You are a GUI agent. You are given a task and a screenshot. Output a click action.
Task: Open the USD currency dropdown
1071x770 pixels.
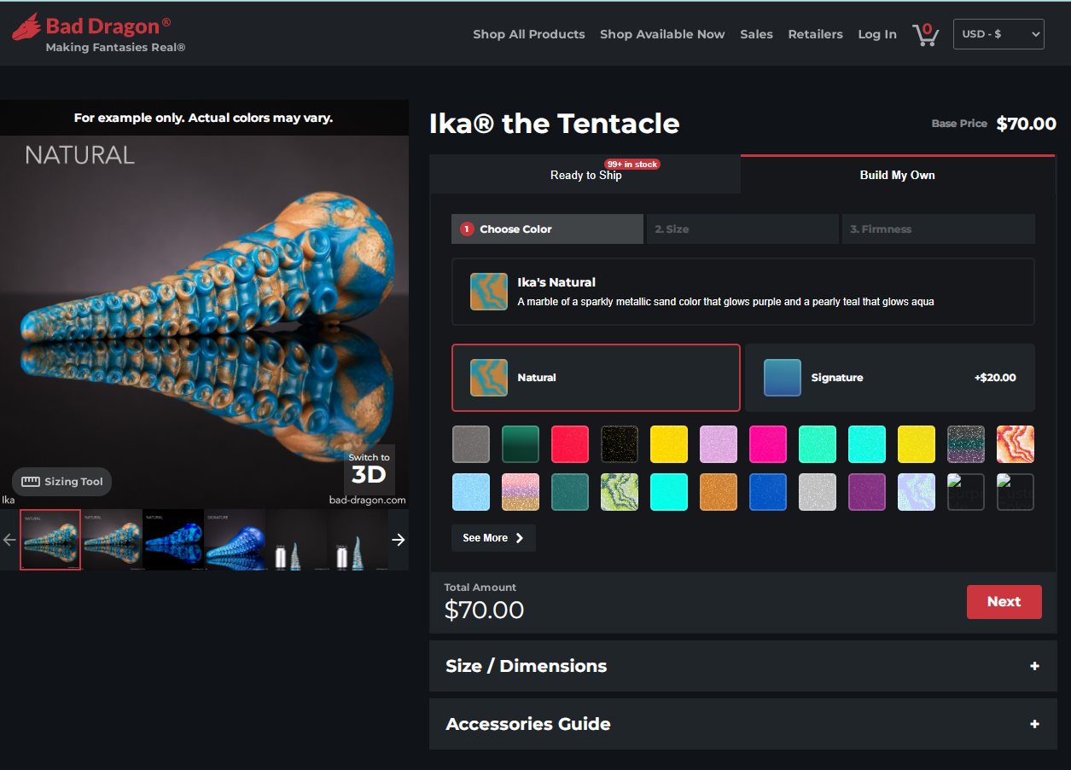tap(998, 34)
